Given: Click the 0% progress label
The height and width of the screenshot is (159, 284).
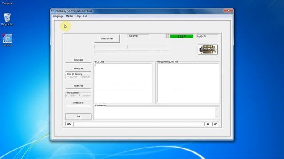Looking at the screenshot, I should tap(69, 124).
